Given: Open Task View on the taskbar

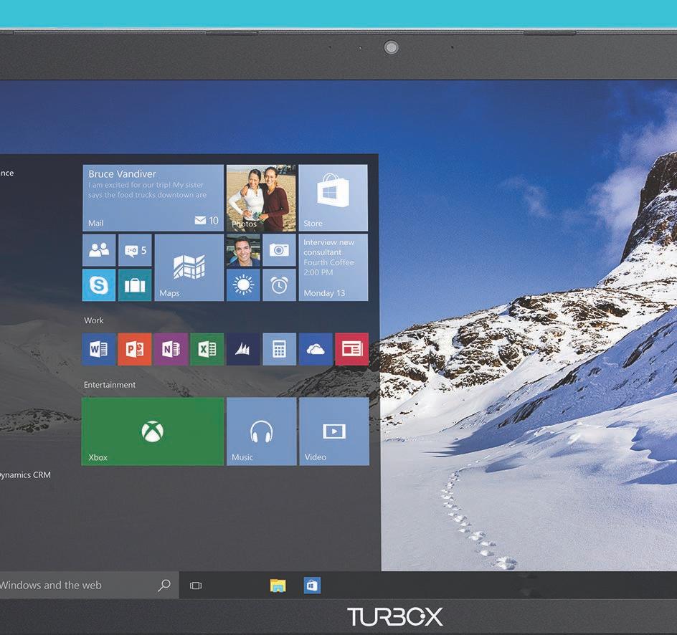Looking at the screenshot, I should (196, 586).
